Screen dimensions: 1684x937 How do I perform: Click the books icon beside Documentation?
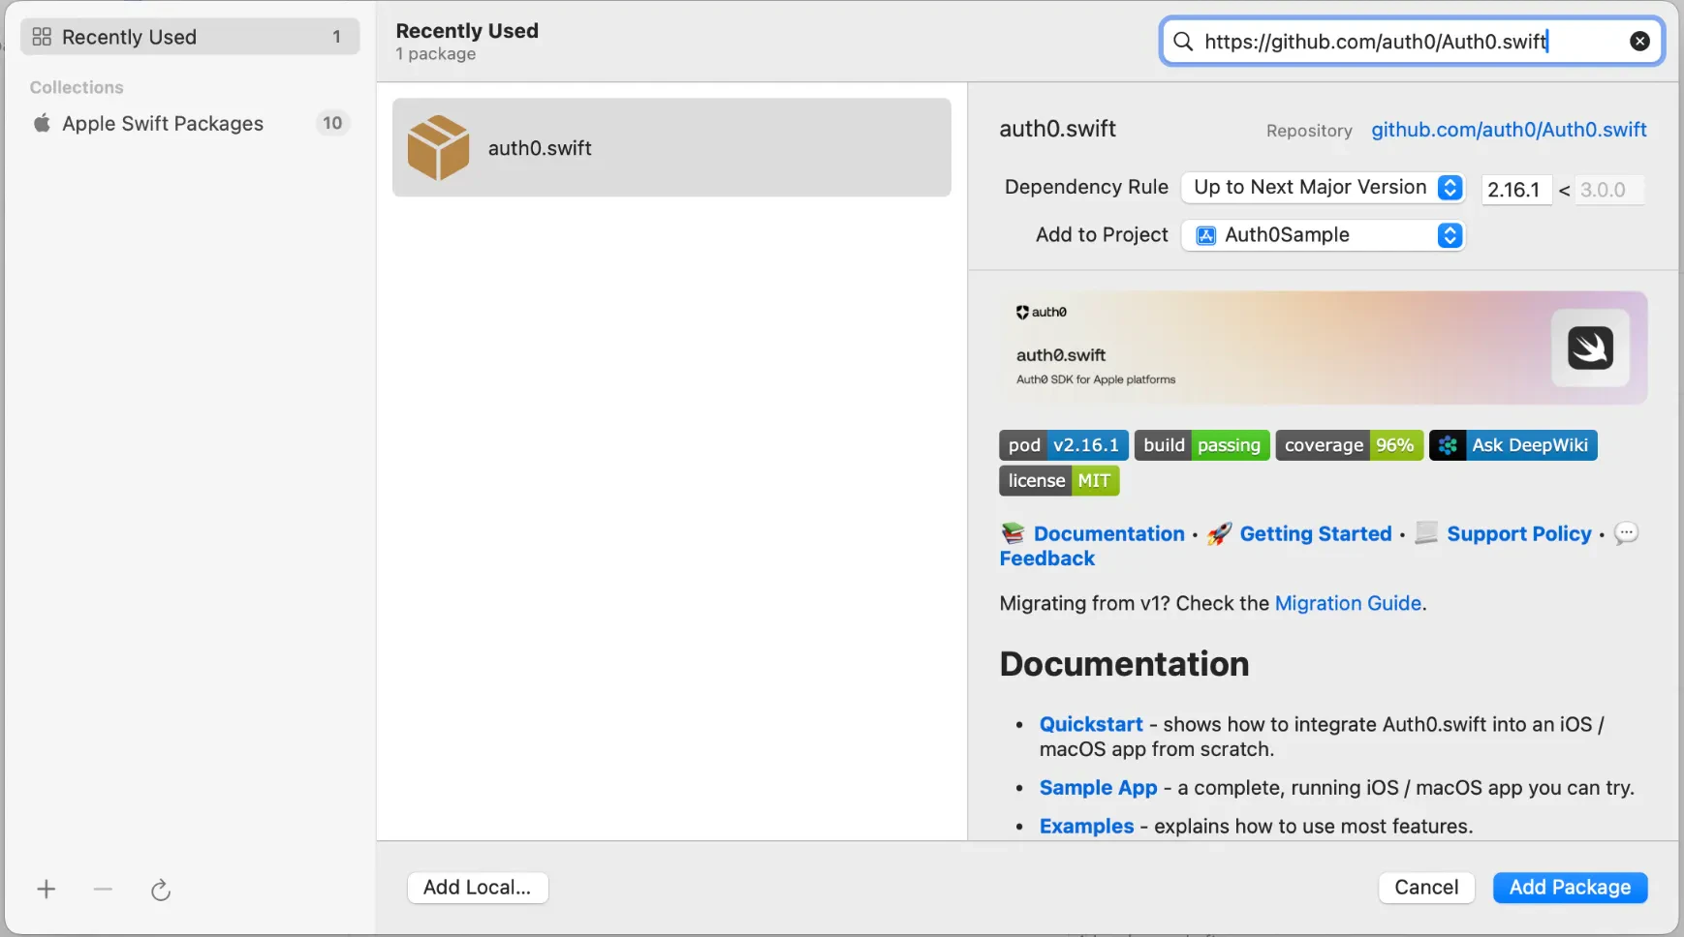tap(1013, 533)
